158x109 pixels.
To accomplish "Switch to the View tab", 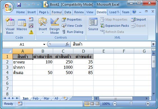I will pos(90,12).
